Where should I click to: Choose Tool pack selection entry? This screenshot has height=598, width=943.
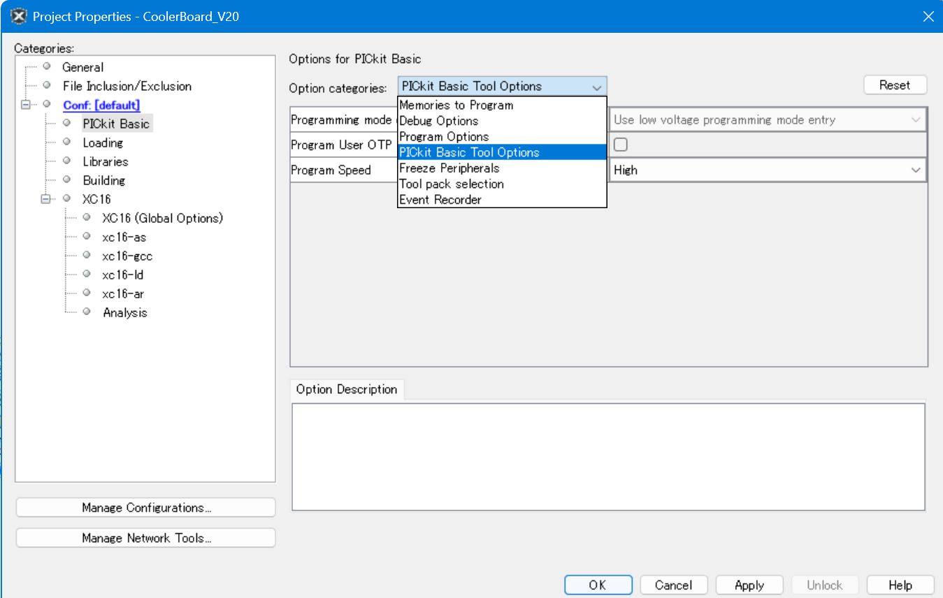(502, 184)
